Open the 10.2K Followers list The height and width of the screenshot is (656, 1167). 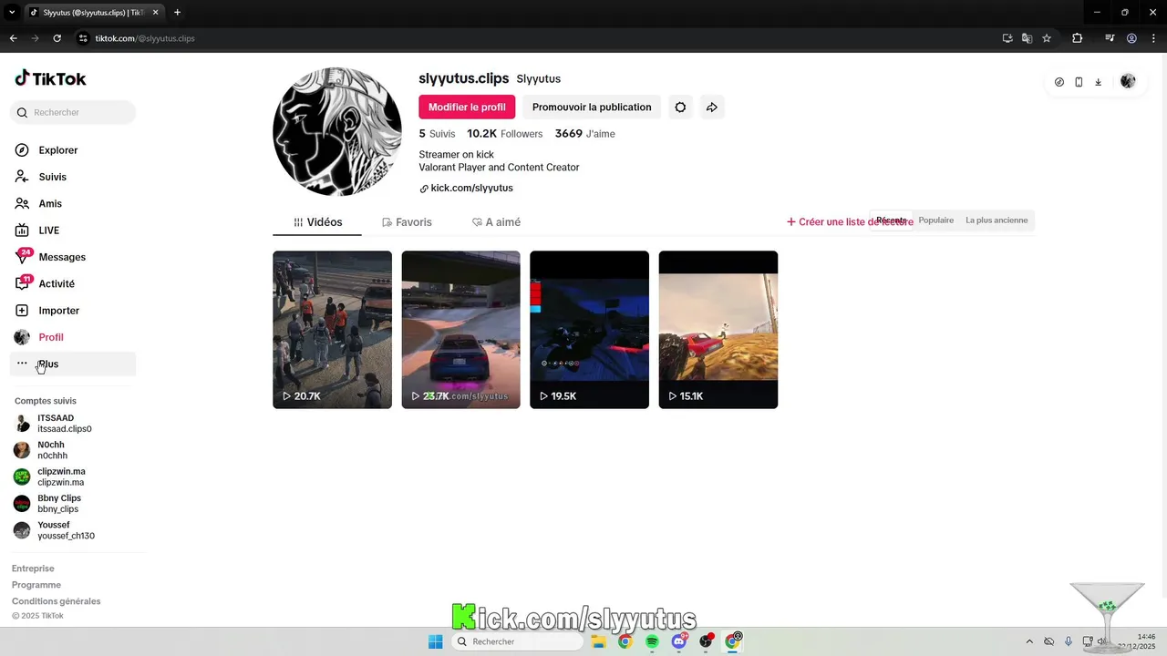click(504, 134)
